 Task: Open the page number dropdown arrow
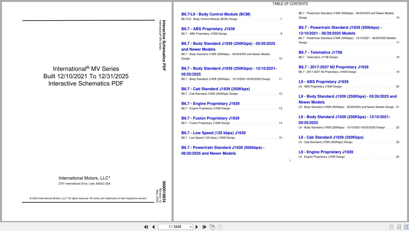190,227
